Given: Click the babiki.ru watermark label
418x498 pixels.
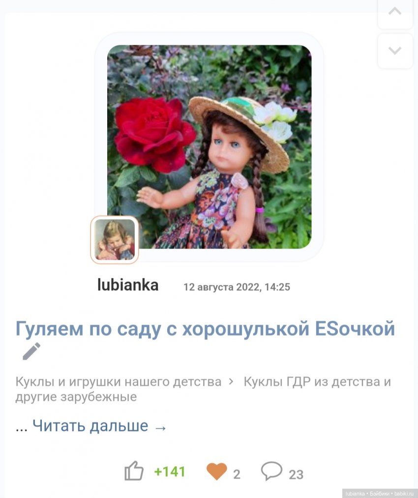Looking at the screenshot, I should pos(380,494).
